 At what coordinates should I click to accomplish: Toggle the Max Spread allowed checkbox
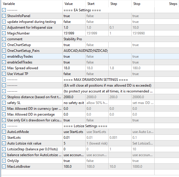(4, 68)
